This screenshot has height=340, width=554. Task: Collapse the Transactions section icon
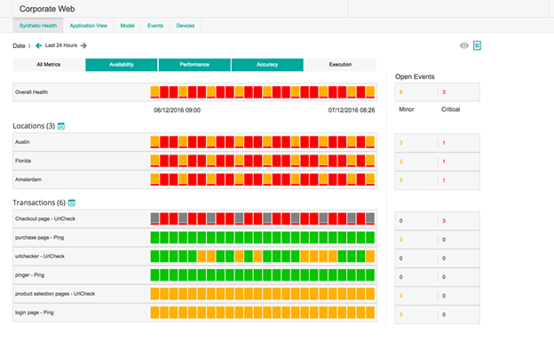click(72, 203)
